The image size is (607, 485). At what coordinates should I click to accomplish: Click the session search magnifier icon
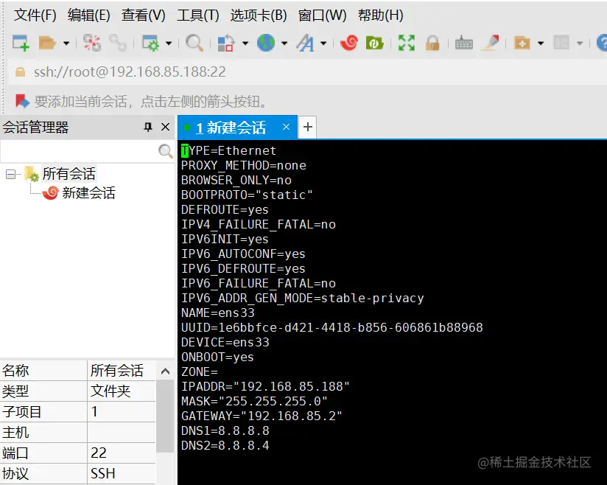[165, 150]
